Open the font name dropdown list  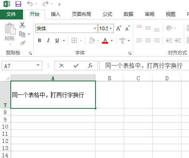pyautogui.click(x=95, y=28)
